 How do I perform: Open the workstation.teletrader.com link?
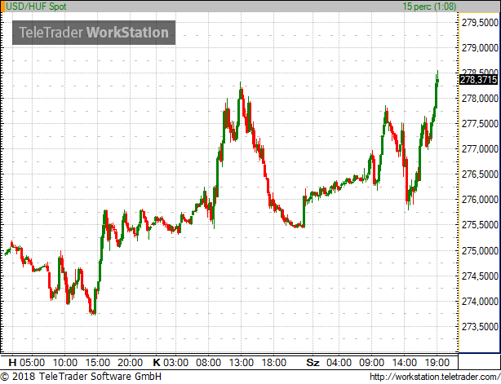click(435, 377)
